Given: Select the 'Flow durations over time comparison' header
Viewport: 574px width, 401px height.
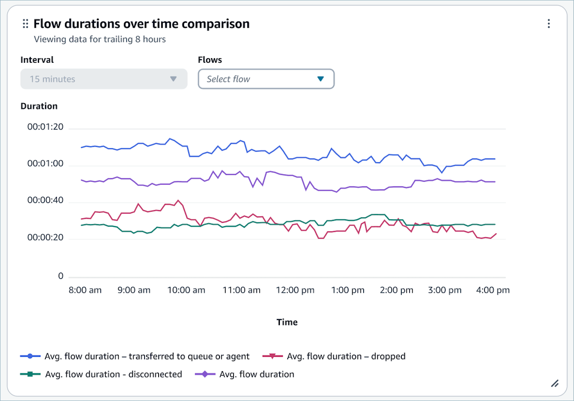Looking at the screenshot, I should [x=142, y=23].
